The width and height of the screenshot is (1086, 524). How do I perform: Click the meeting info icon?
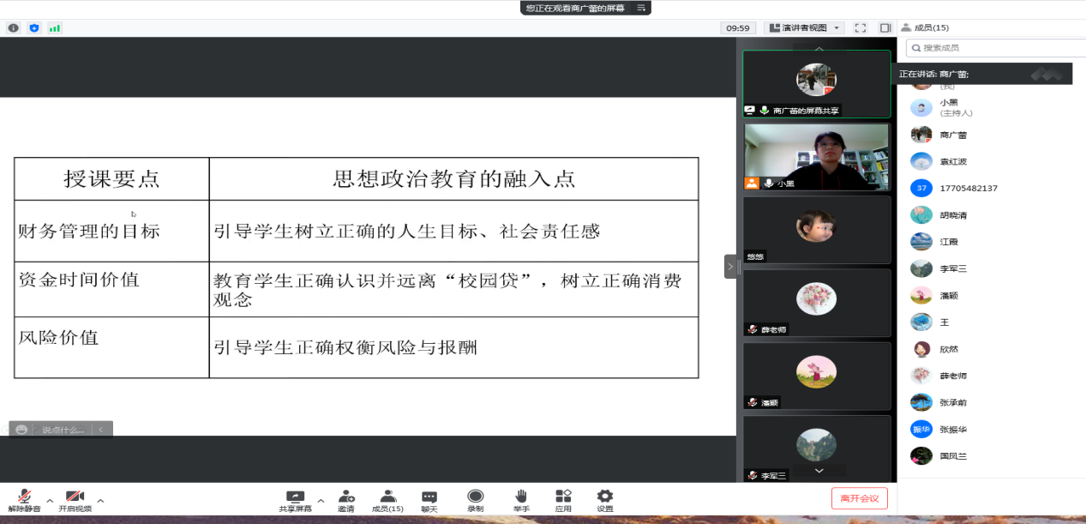coord(13,28)
